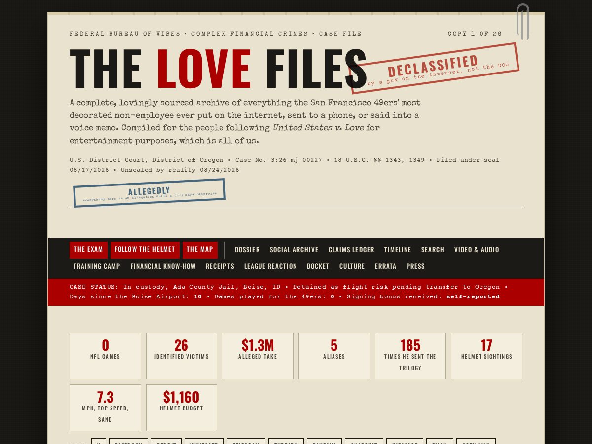
Task: Select the 17 Helmet Sightings card
Action: click(486, 356)
